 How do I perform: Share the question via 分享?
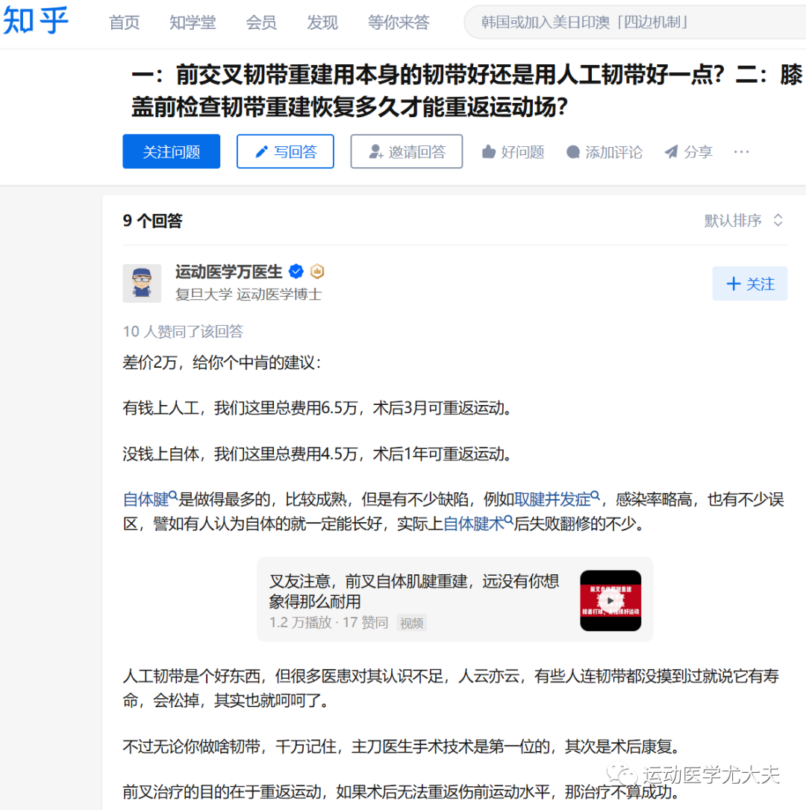pyautogui.click(x=688, y=151)
